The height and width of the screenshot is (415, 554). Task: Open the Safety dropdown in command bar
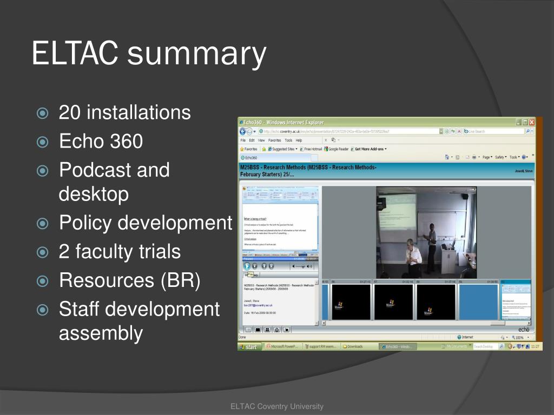(500, 157)
